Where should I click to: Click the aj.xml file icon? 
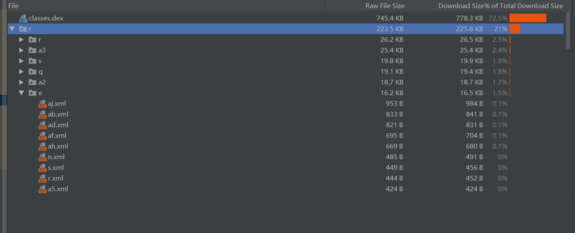(42, 104)
